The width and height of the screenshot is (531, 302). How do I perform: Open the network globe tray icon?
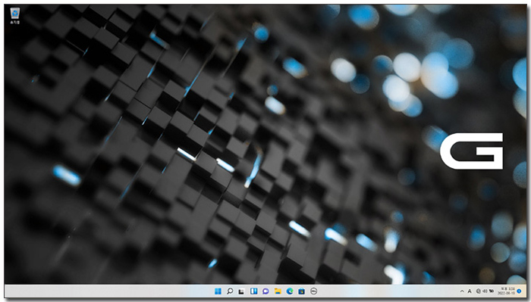tap(478, 291)
